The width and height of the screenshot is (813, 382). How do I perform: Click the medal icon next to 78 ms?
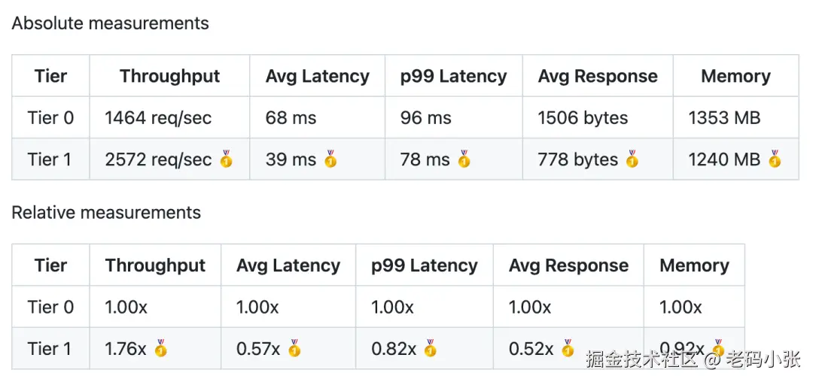pos(464,159)
